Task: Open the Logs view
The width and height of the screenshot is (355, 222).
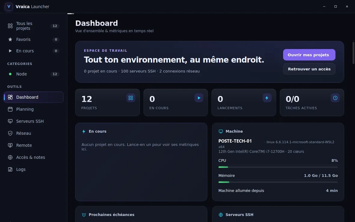Action: pyautogui.click(x=33, y=169)
